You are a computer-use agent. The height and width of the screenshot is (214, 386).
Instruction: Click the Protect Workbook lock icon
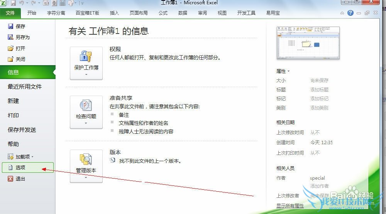86,56
